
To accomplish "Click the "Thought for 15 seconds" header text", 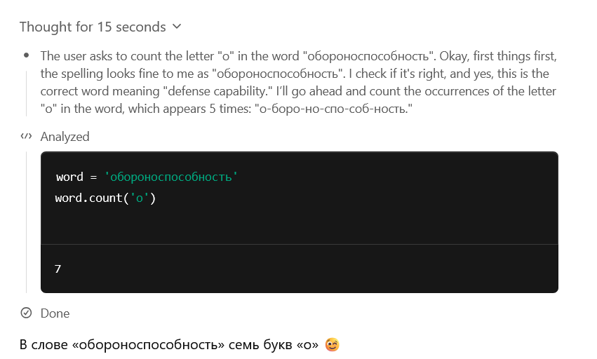I will [x=93, y=27].
